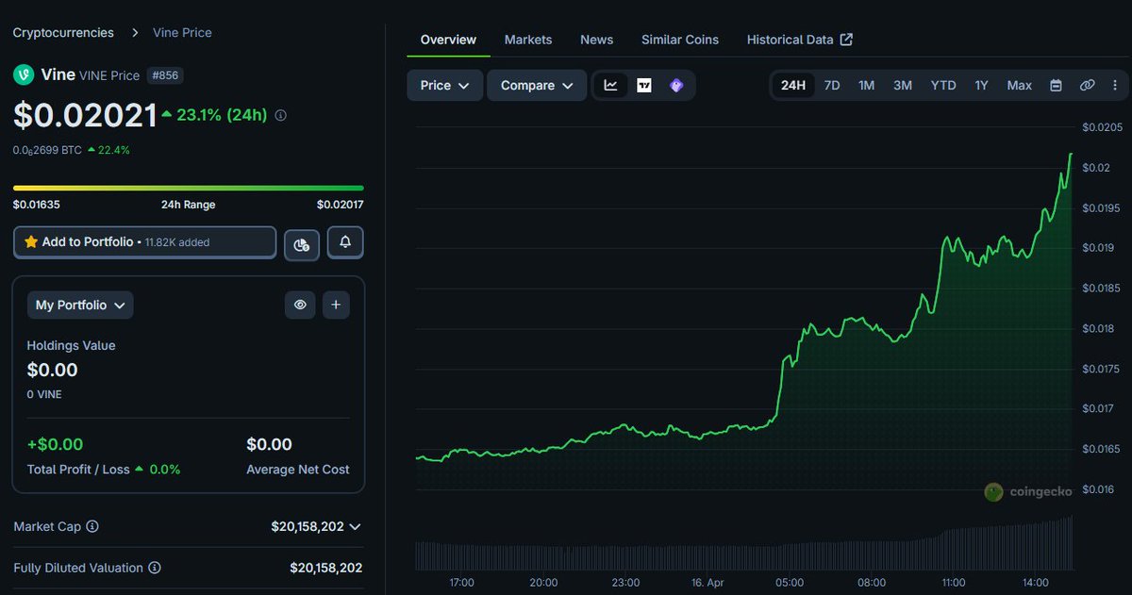Click the purple gem chart icon
Viewport: 1132px width, 595px height.
[676, 85]
